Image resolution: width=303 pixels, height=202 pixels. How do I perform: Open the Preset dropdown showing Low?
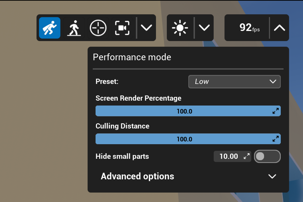[x=234, y=82]
